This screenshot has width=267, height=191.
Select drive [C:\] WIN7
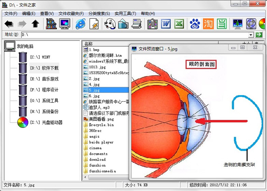click(40, 57)
